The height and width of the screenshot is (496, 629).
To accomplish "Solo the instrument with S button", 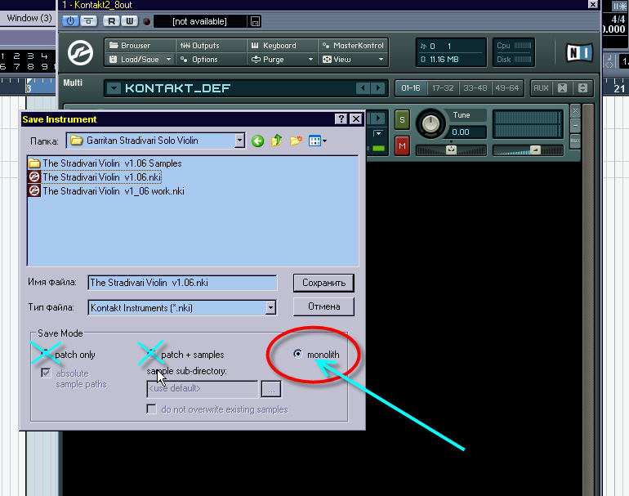I will 403,119.
